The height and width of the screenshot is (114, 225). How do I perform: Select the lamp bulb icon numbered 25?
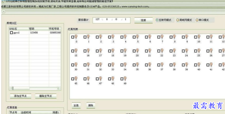(x=199, y=51)
